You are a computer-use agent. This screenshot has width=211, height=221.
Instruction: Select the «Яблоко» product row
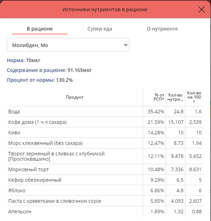[17, 190]
